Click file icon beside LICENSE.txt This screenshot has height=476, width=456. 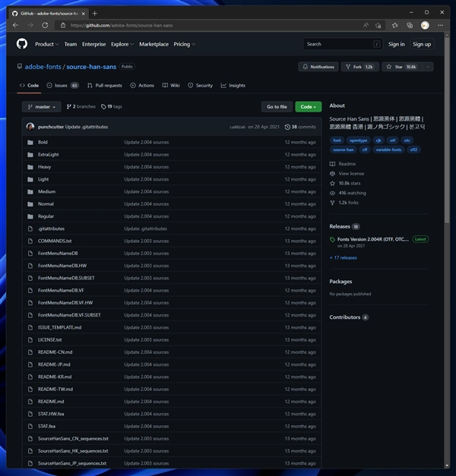30,339
